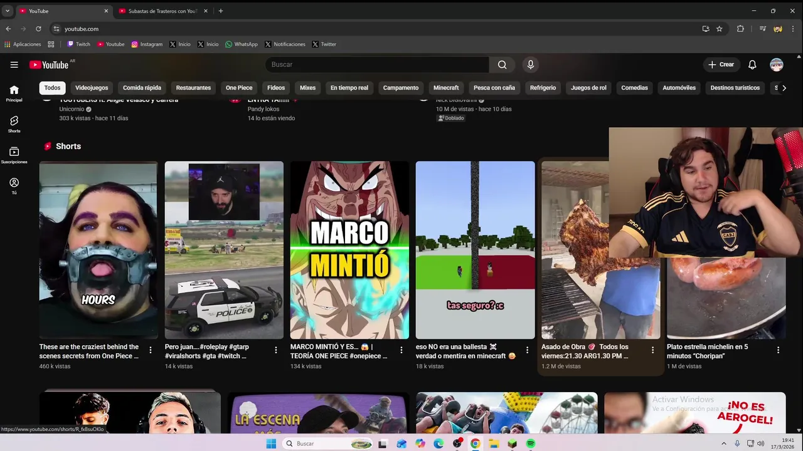Open options for the Pero juan roleplay short
This screenshot has width=803, height=451.
click(x=276, y=350)
